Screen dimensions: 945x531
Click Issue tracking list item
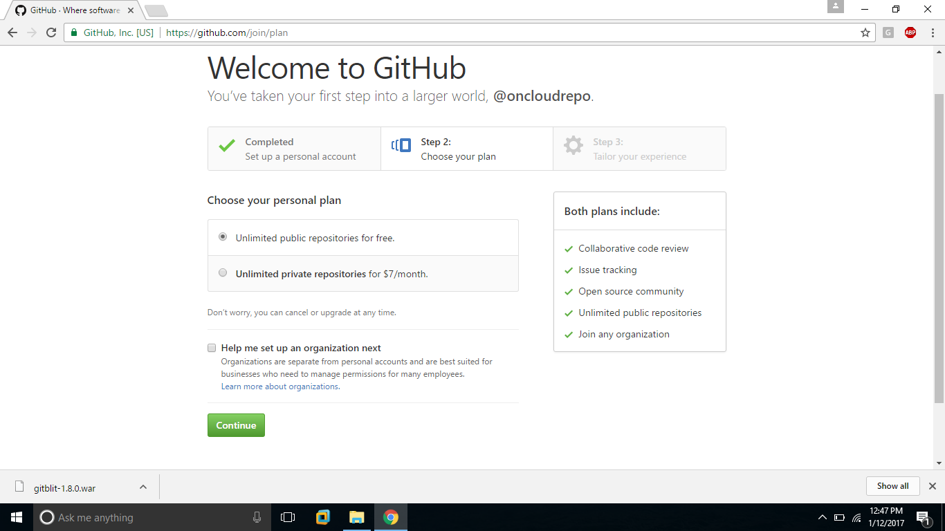[x=607, y=270]
